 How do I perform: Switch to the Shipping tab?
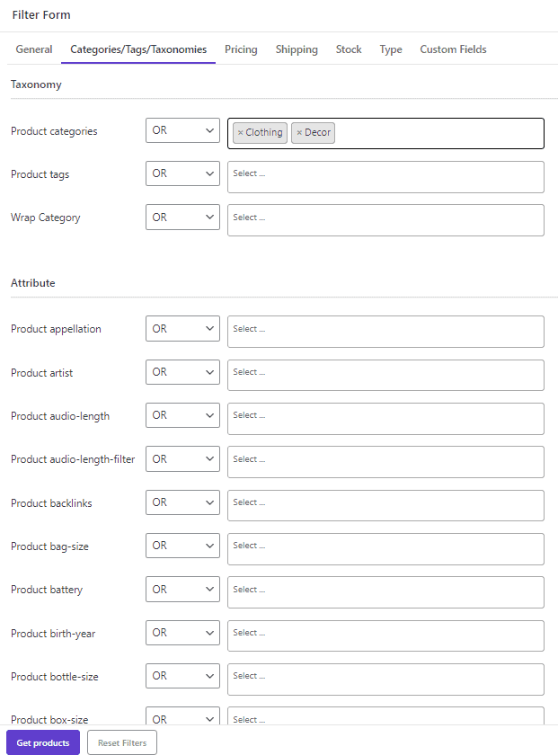coord(297,49)
